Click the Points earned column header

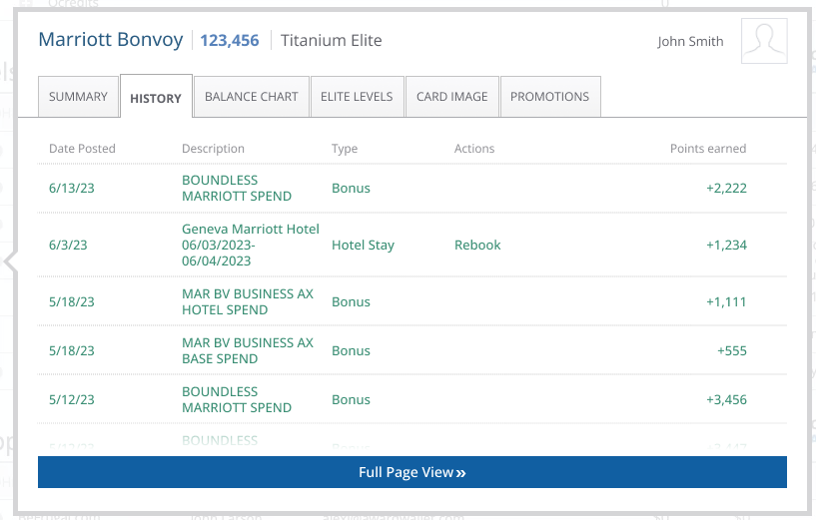tap(707, 149)
